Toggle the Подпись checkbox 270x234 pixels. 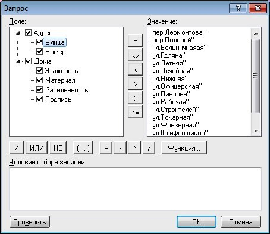pyautogui.click(x=39, y=99)
